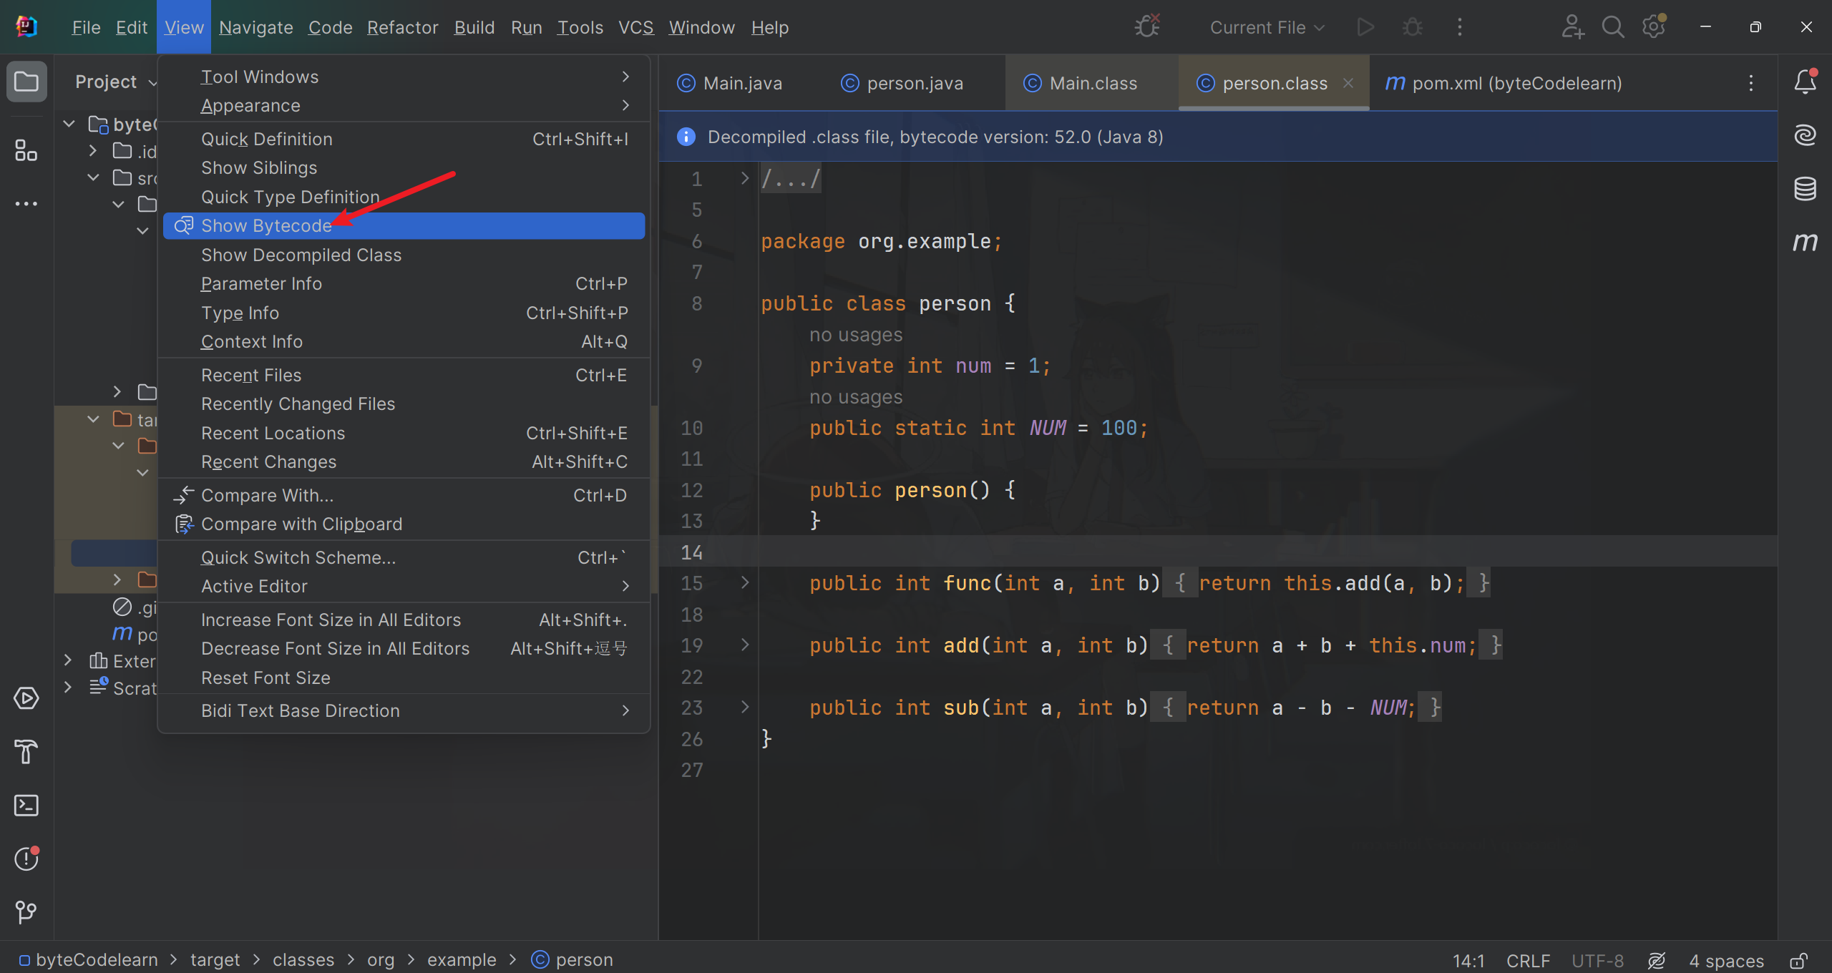Open the Navigate menu
Viewport: 1832px width, 973px height.
pyautogui.click(x=255, y=27)
